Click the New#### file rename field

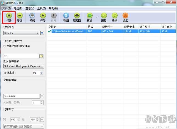pyautogui.click(x=21, y=96)
